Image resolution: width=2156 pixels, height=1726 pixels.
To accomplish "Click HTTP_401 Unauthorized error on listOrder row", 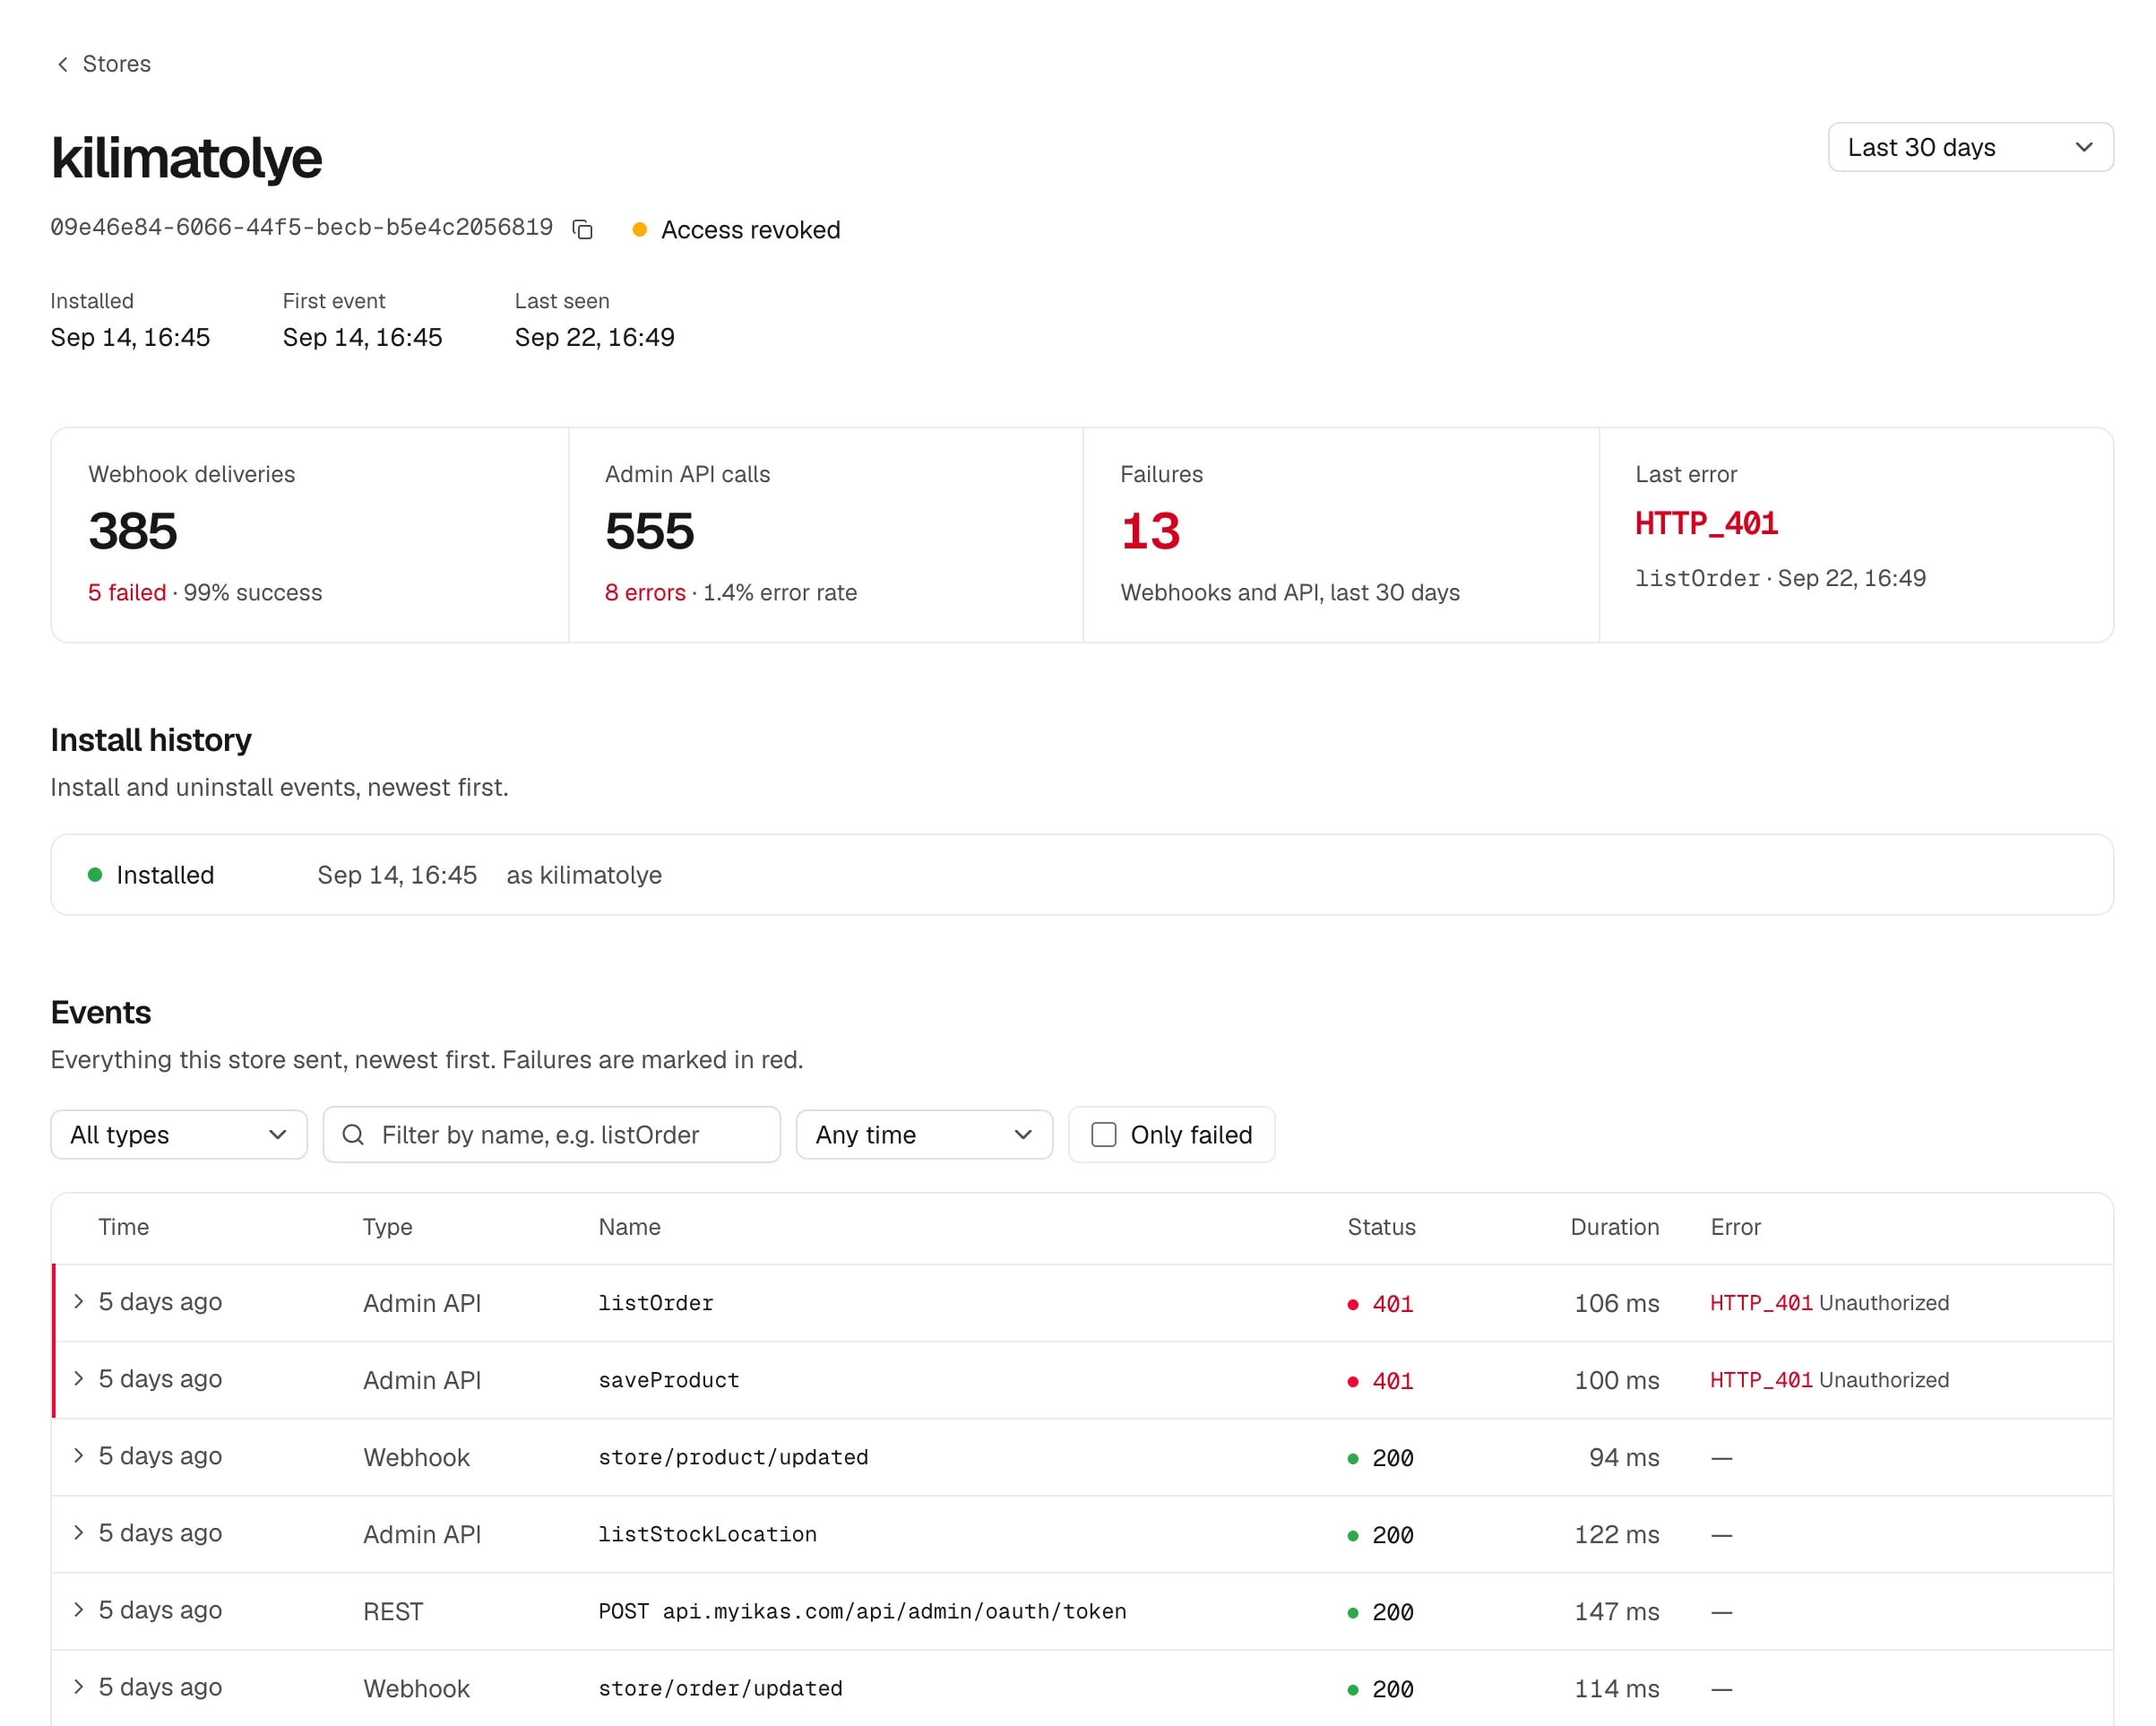I will pyautogui.click(x=1829, y=1302).
